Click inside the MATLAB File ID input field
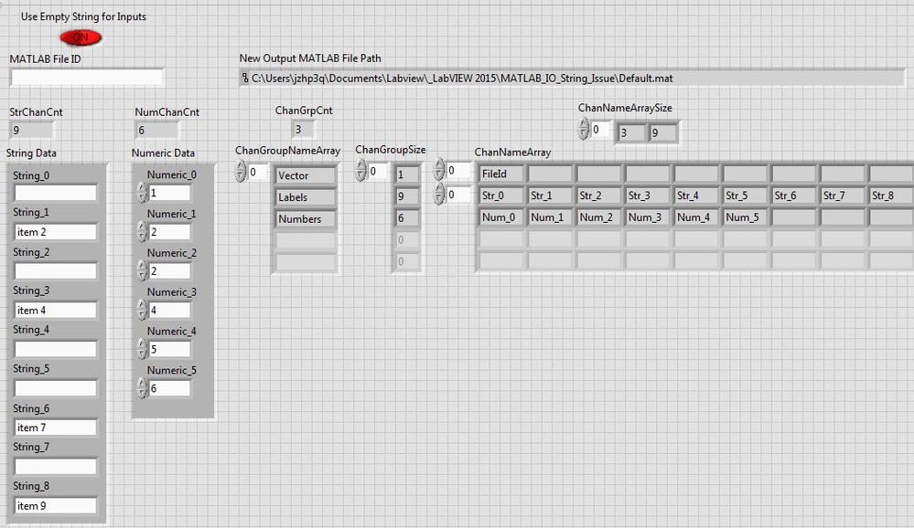The width and height of the screenshot is (914, 528). click(x=85, y=78)
